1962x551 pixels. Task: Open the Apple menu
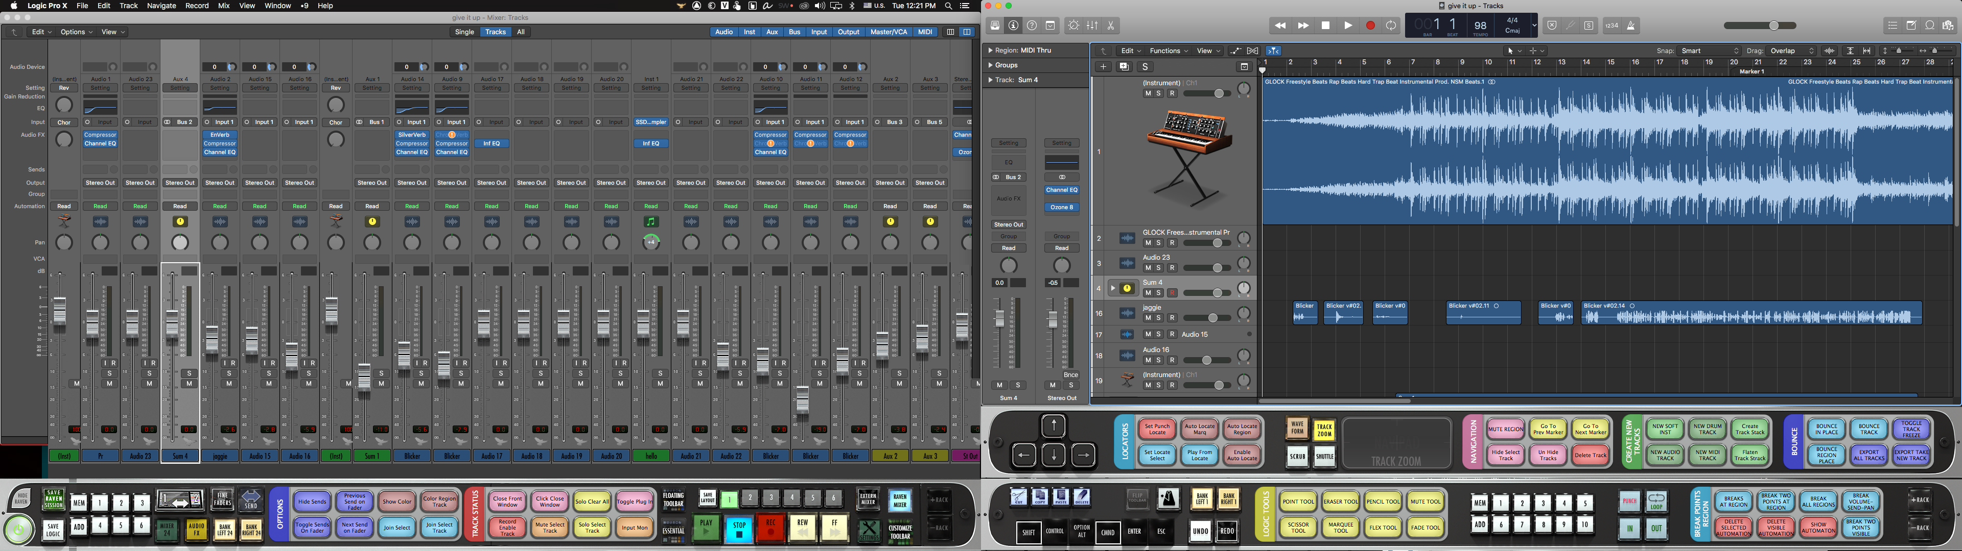[x=14, y=6]
